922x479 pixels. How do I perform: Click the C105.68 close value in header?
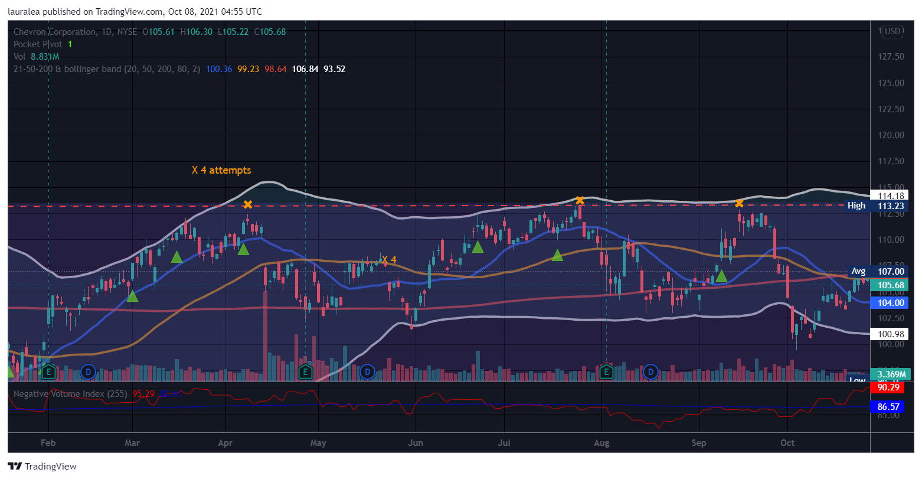(x=270, y=32)
